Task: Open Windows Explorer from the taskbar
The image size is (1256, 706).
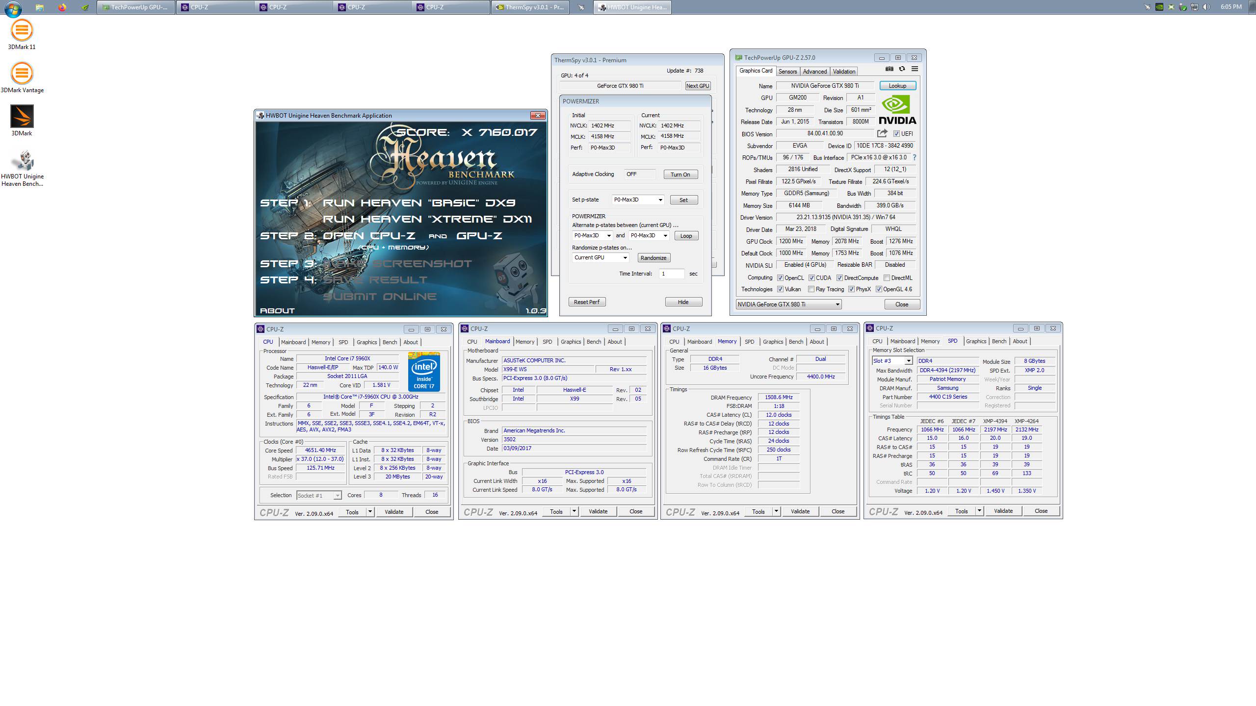Action: click(39, 7)
